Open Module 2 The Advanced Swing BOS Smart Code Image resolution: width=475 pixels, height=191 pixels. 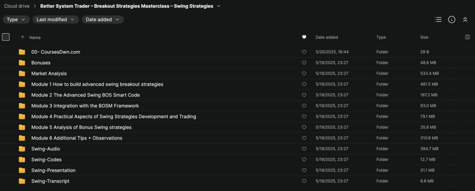(x=85, y=95)
